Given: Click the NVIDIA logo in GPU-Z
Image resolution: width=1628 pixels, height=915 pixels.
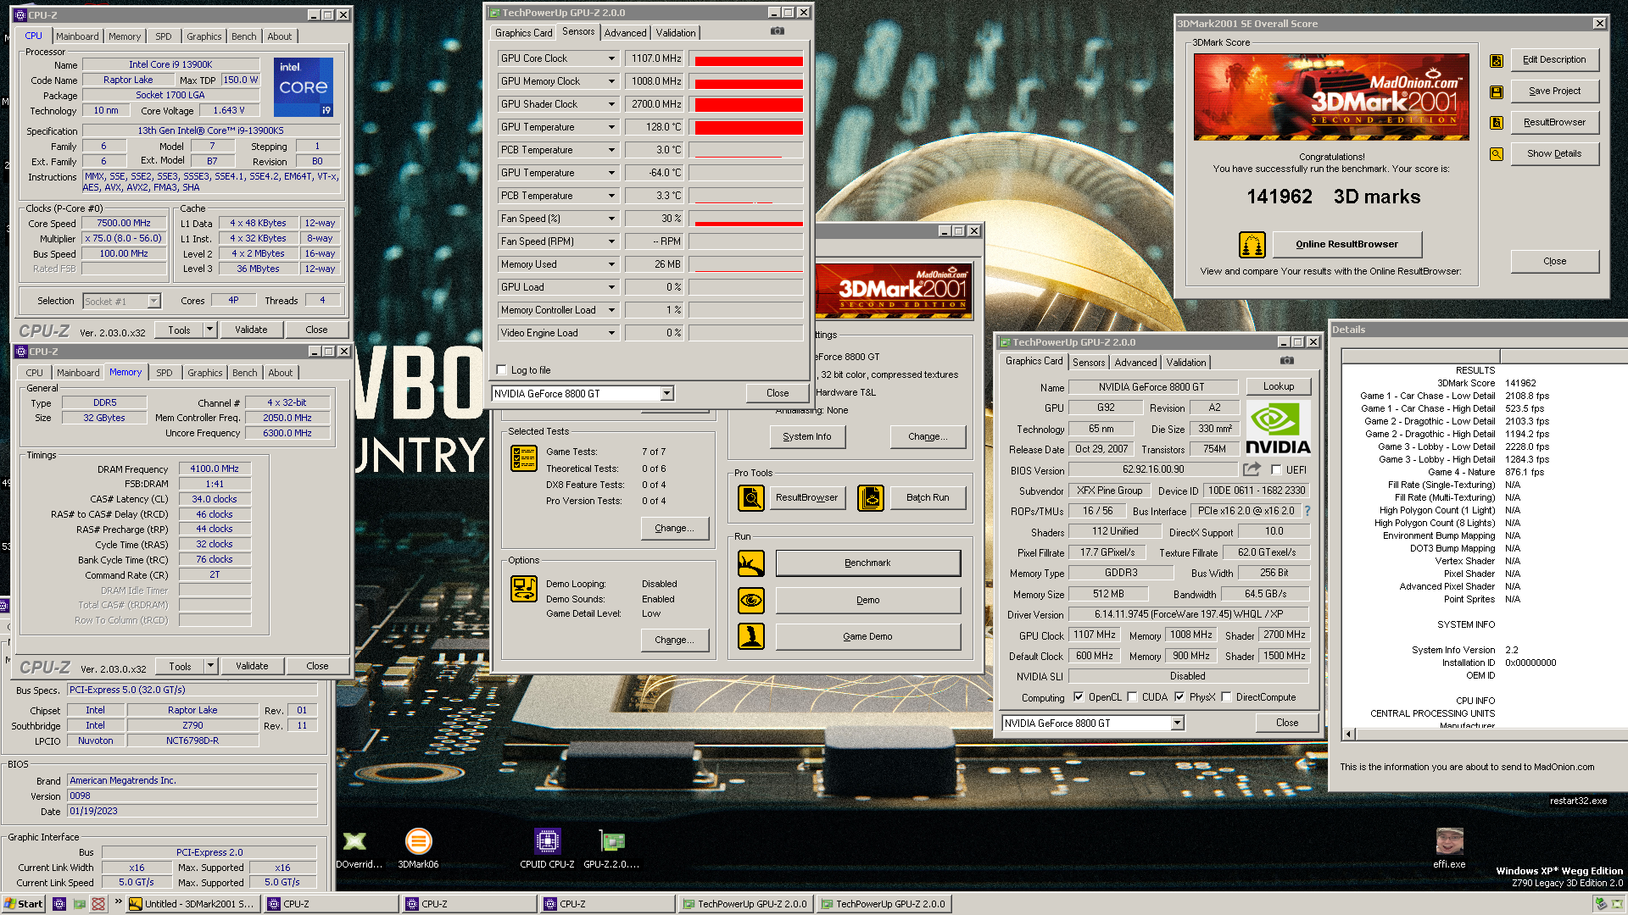Looking at the screenshot, I should (1278, 429).
